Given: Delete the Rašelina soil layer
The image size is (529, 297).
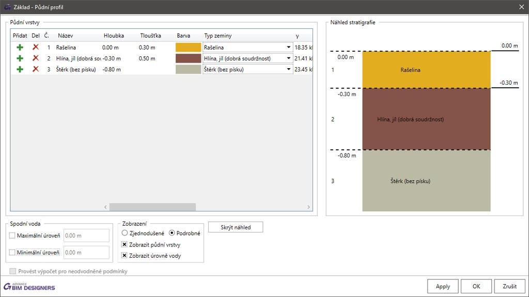Looking at the screenshot, I should click(36, 47).
